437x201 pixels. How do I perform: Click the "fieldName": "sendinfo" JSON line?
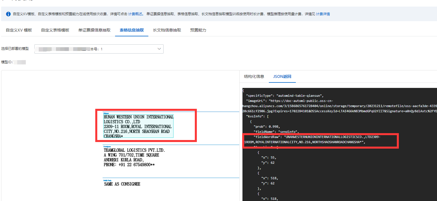[276, 132]
